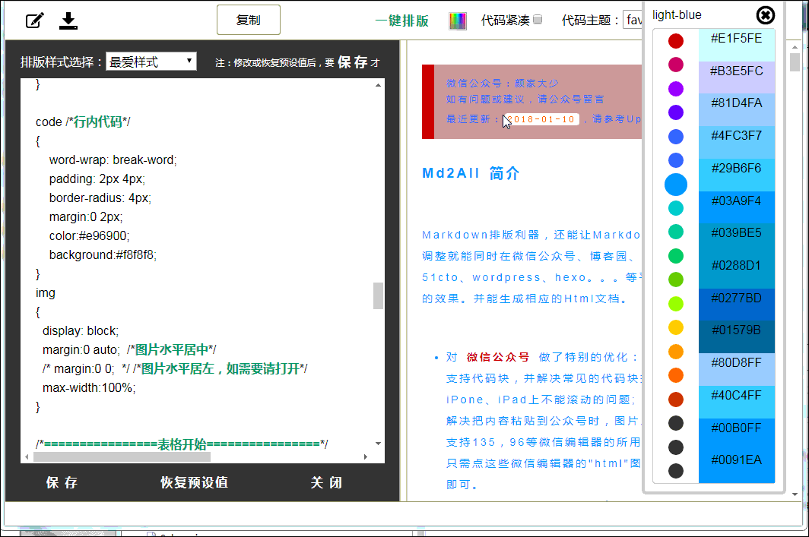Click 恢复预设值 to restore defaults
The width and height of the screenshot is (809, 537).
tap(194, 482)
